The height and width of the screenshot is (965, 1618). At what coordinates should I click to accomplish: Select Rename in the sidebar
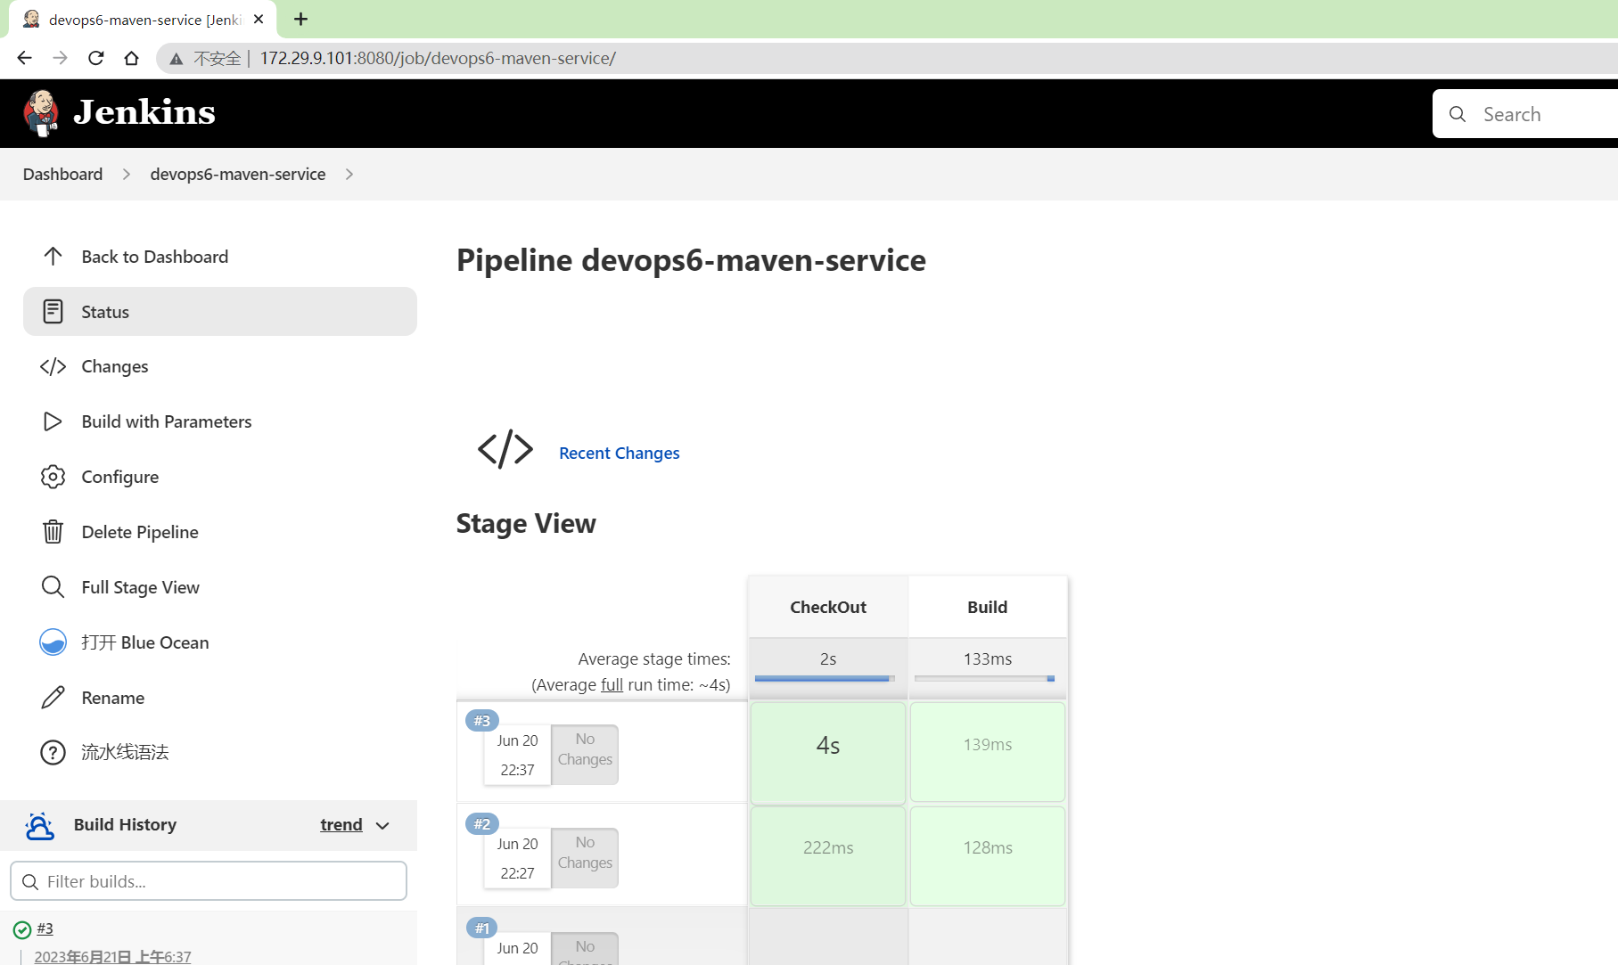(x=113, y=698)
